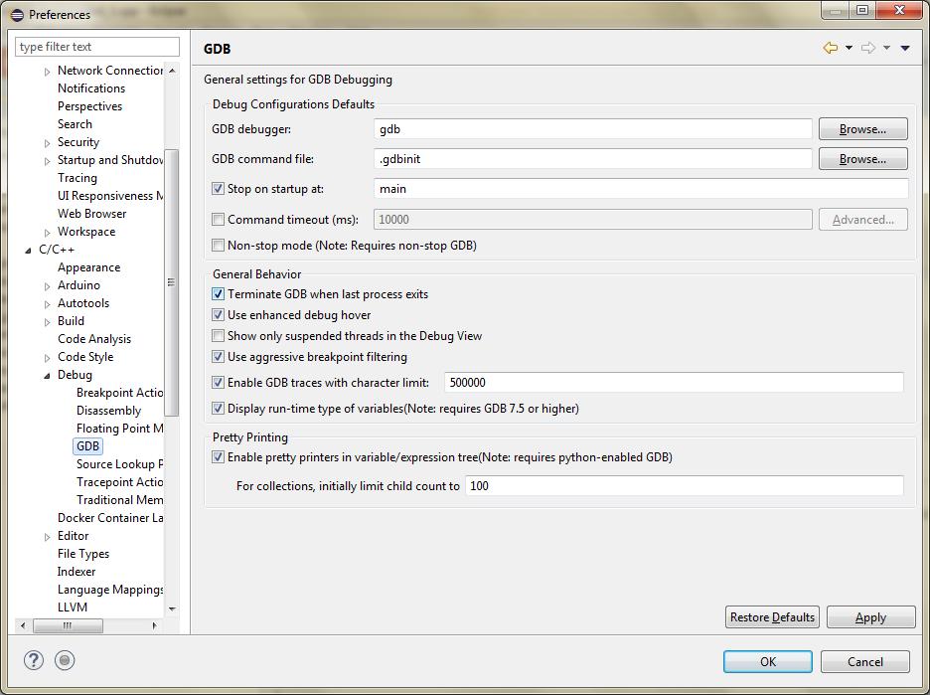The height and width of the screenshot is (695, 930).
Task: Click the Apply button
Action: tap(870, 617)
